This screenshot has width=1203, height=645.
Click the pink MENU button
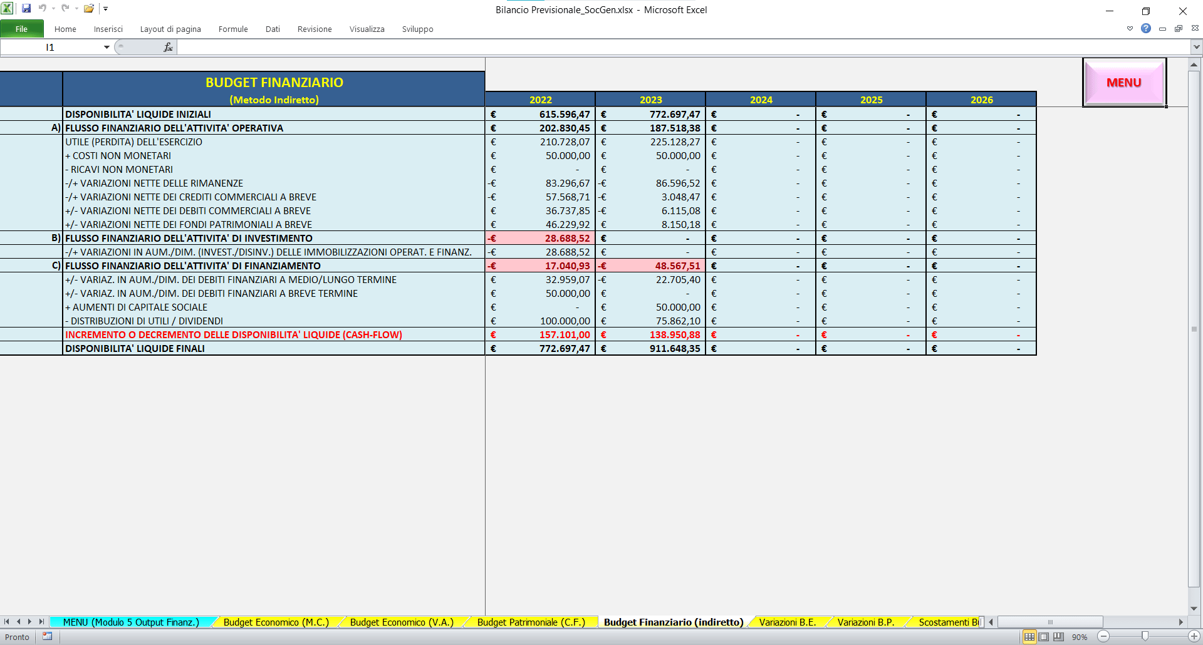(1124, 82)
